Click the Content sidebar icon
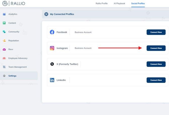 (4, 23)
